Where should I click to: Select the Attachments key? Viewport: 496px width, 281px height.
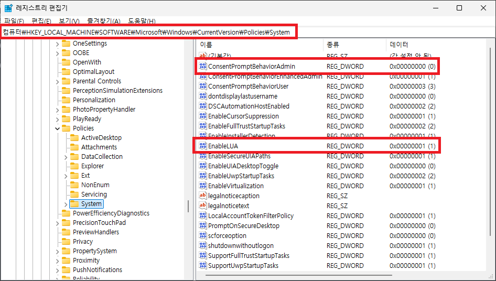tap(99, 147)
